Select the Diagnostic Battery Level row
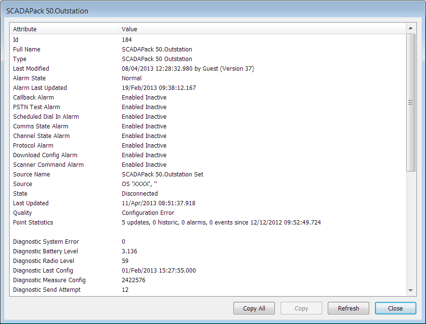The height and width of the screenshot is (324, 426). pyautogui.click(x=45, y=251)
